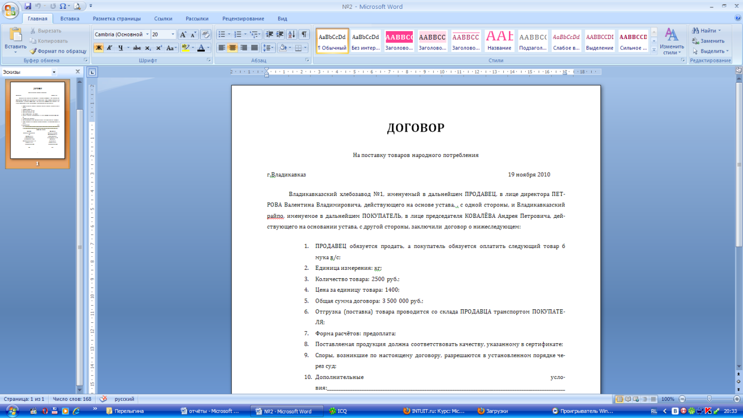743x418 pixels.
Task: Toggle italic formatting (К)
Action: coord(109,48)
